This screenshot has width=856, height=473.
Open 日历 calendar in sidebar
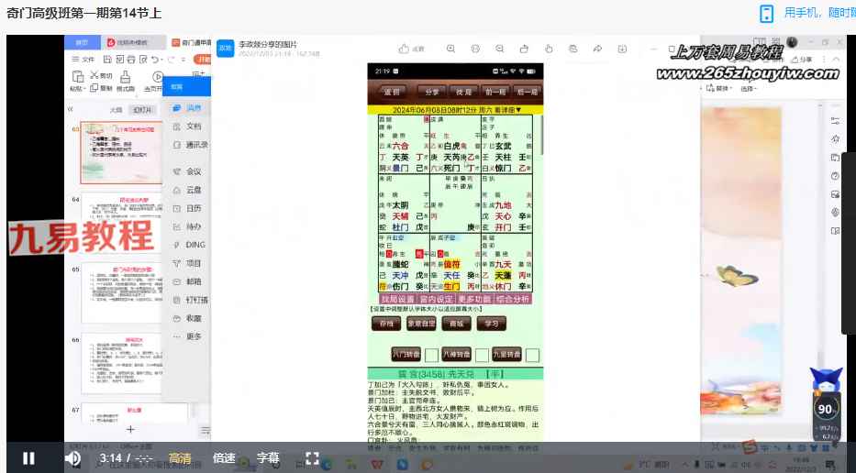click(x=194, y=208)
